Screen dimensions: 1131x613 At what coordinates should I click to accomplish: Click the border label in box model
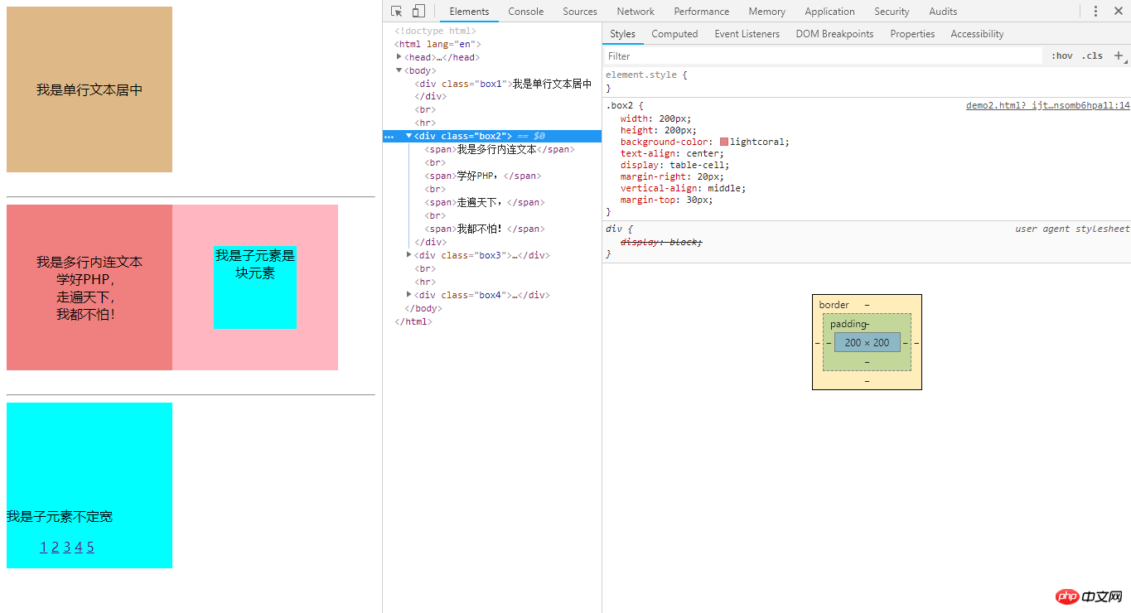(834, 305)
